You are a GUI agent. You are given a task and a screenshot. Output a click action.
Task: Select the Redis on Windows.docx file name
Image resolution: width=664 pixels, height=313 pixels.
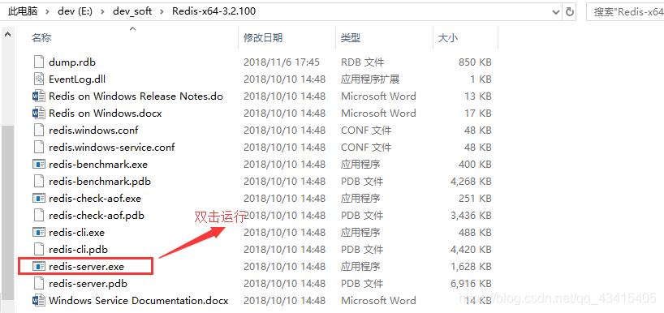point(105,114)
